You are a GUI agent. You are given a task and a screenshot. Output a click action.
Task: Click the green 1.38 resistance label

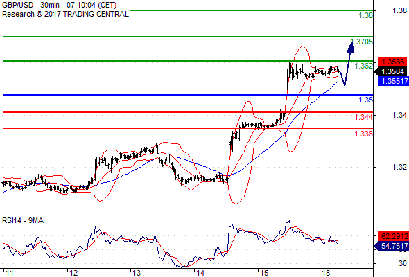(x=366, y=15)
